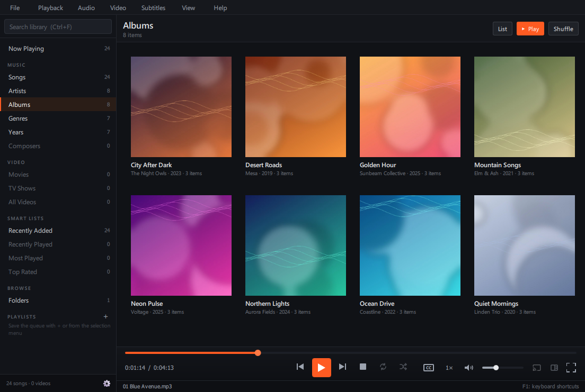The image size is (585, 392).
Task: Open the Subtitles menu
Action: click(x=153, y=8)
